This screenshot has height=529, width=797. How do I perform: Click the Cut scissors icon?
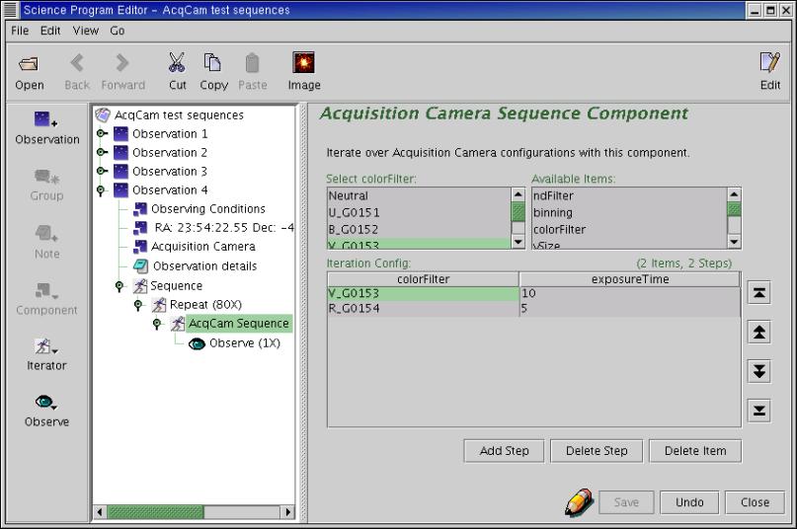coord(177,62)
